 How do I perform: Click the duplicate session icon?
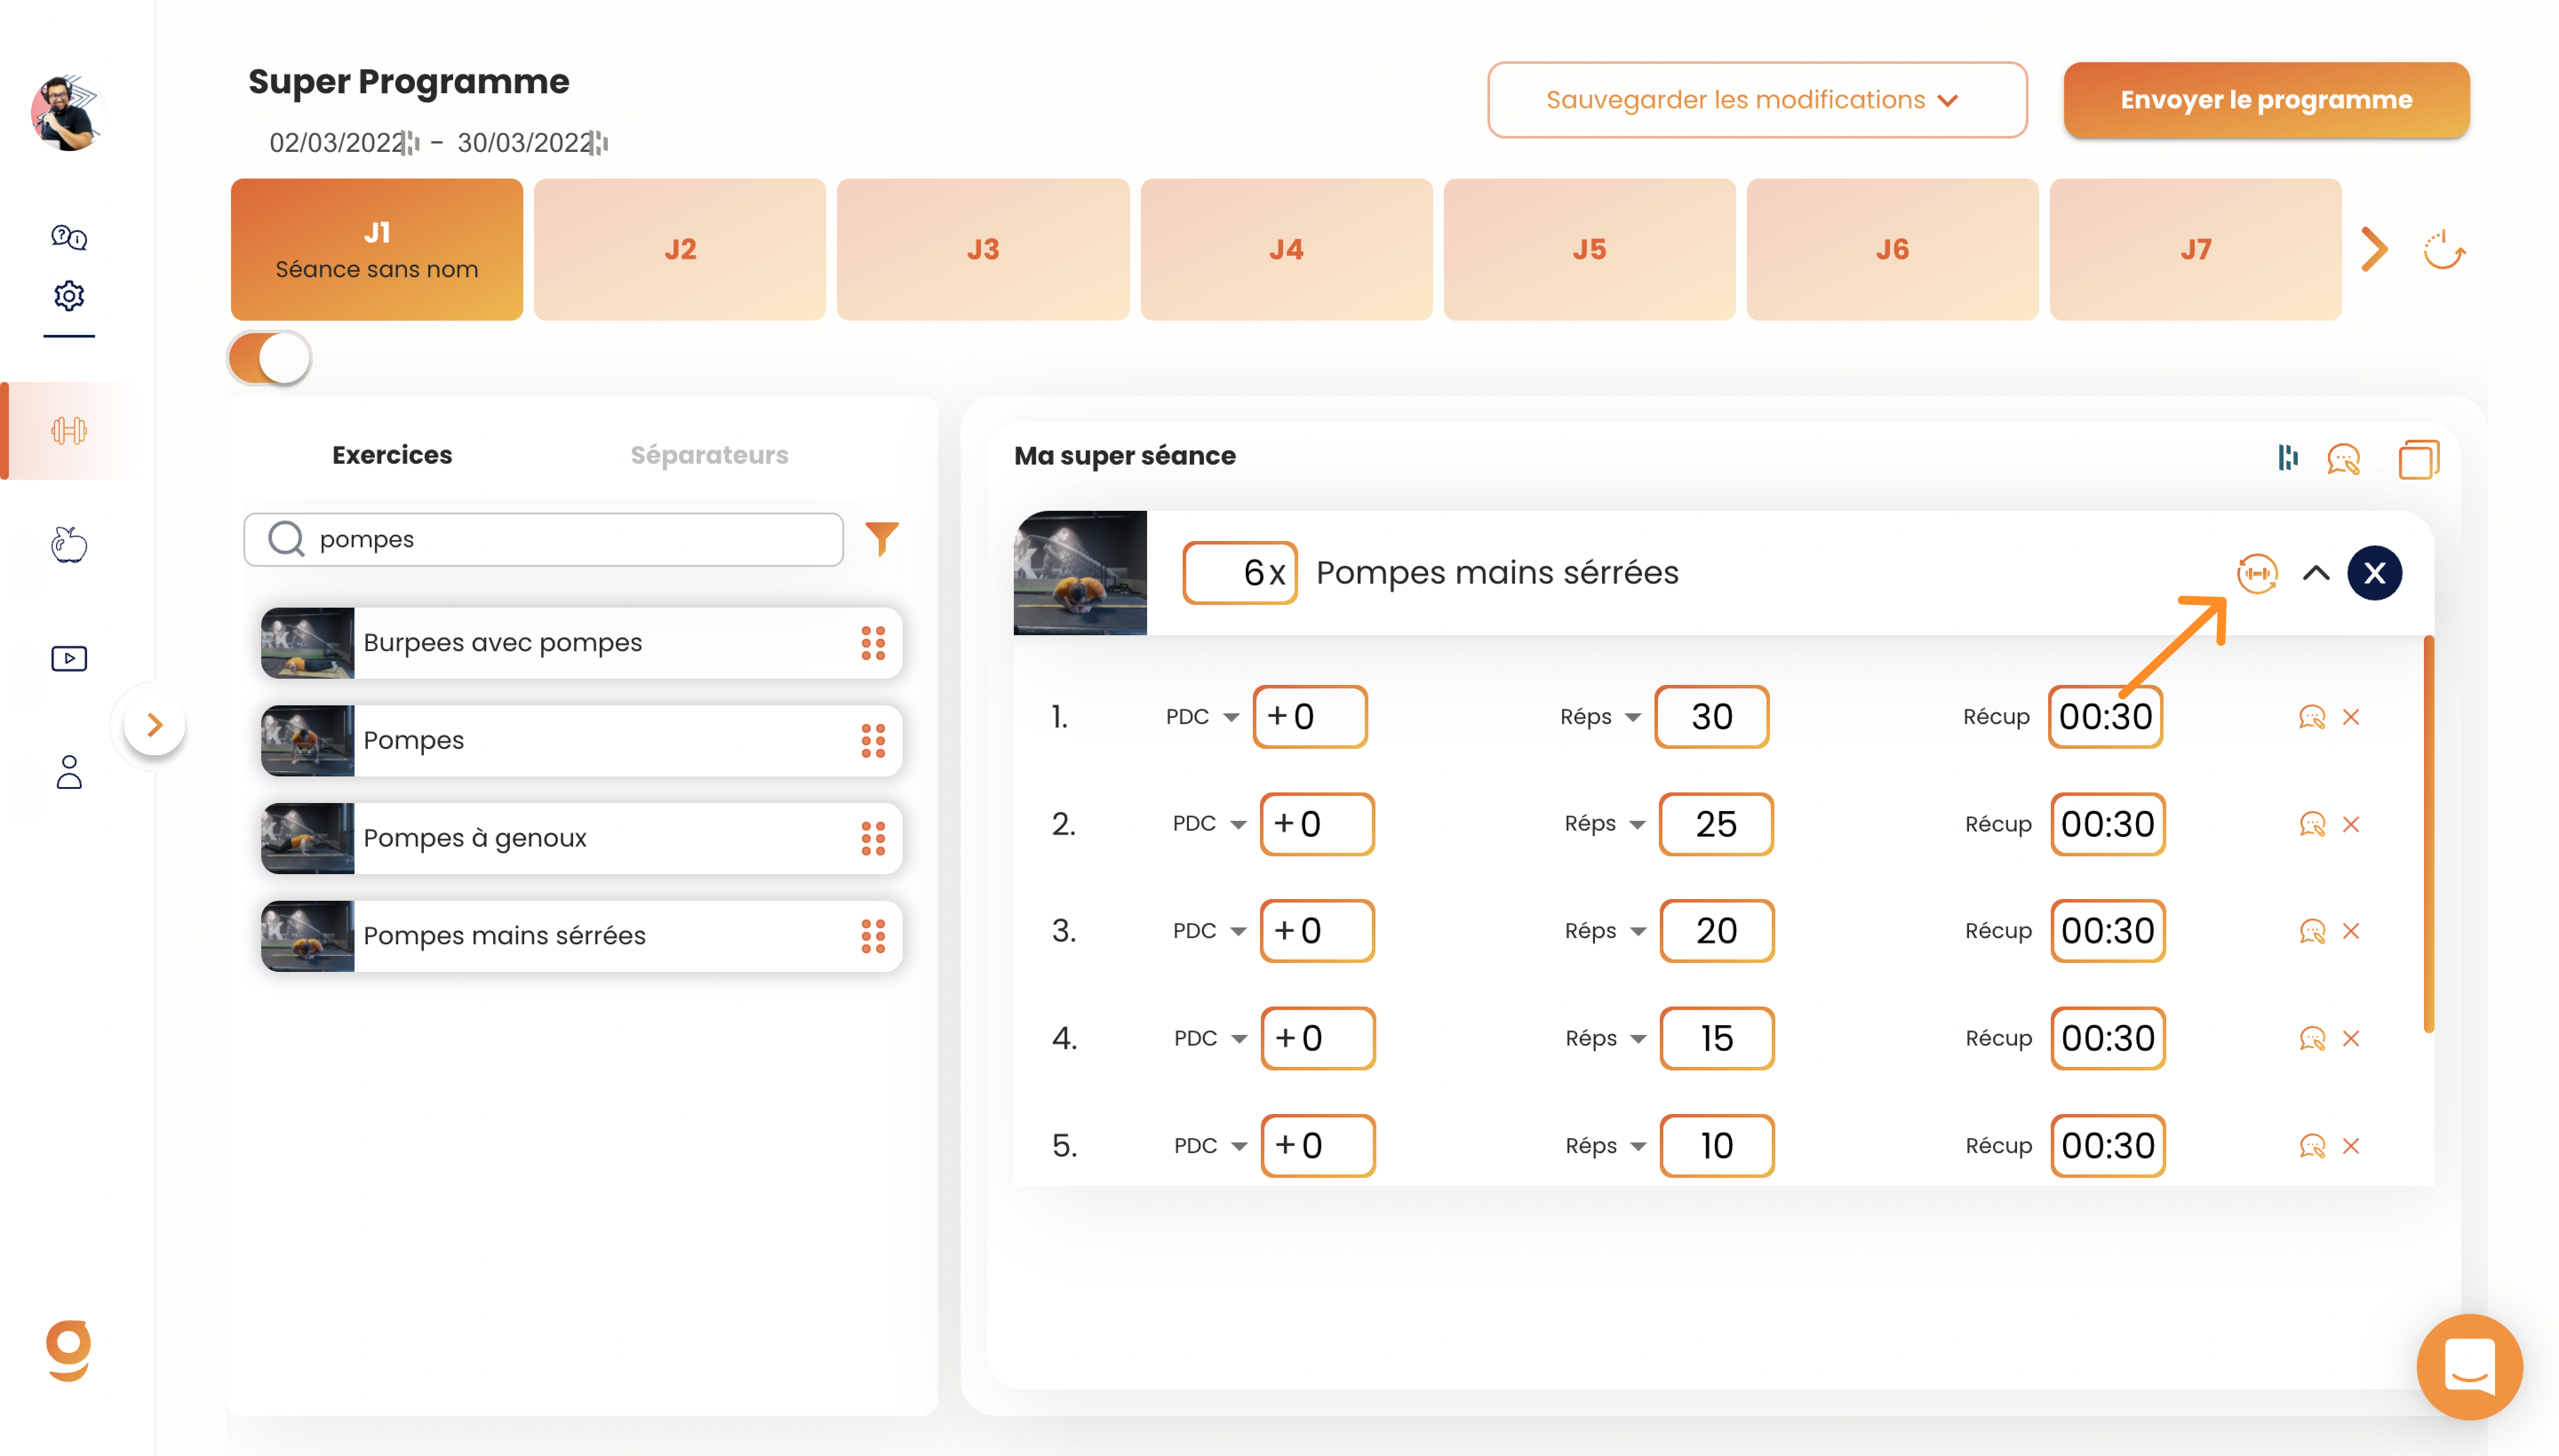coord(2418,459)
